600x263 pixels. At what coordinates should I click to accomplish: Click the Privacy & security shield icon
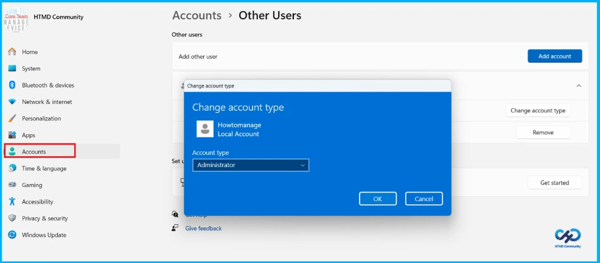click(12, 218)
